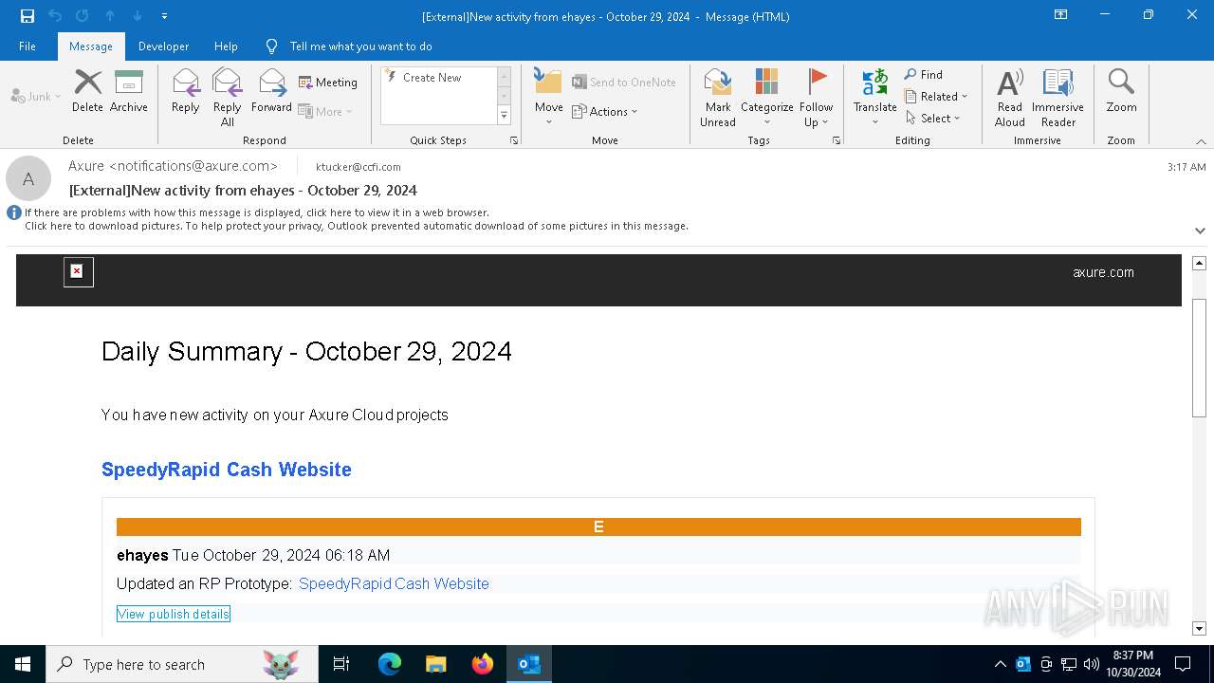Click Find in Editing group
The image size is (1214, 683).
click(x=924, y=75)
